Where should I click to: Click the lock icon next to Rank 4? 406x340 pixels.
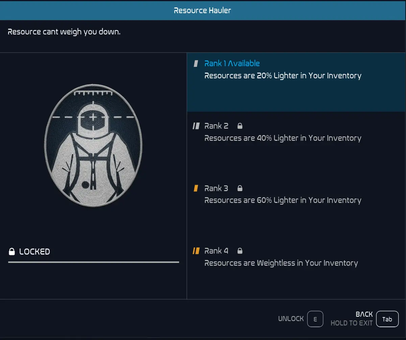tap(240, 251)
